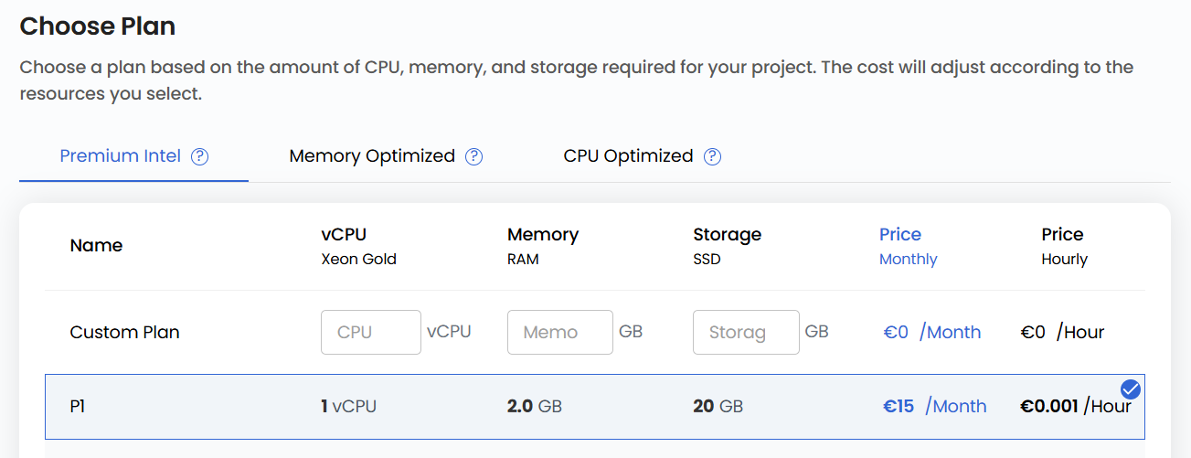This screenshot has height=458, width=1191.
Task: Focus the Custom Plan CPU input field
Action: click(x=370, y=332)
